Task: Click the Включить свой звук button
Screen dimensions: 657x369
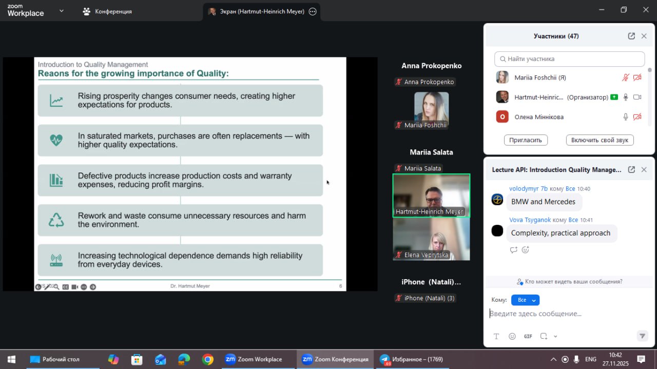Action: coord(600,140)
